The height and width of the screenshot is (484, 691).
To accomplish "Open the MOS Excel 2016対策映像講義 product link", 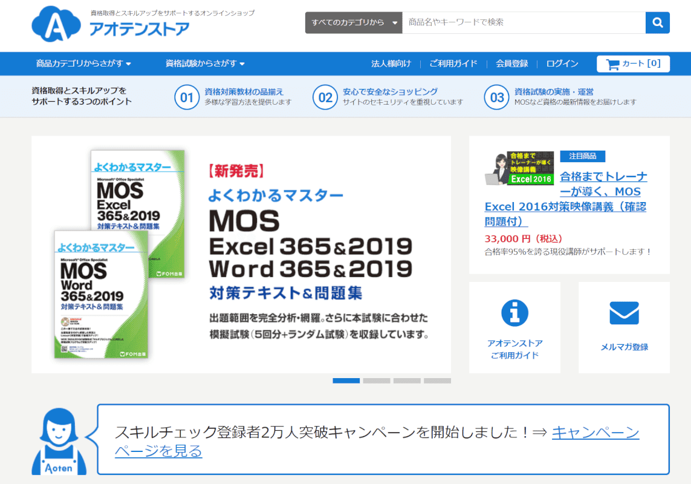I will click(x=566, y=199).
